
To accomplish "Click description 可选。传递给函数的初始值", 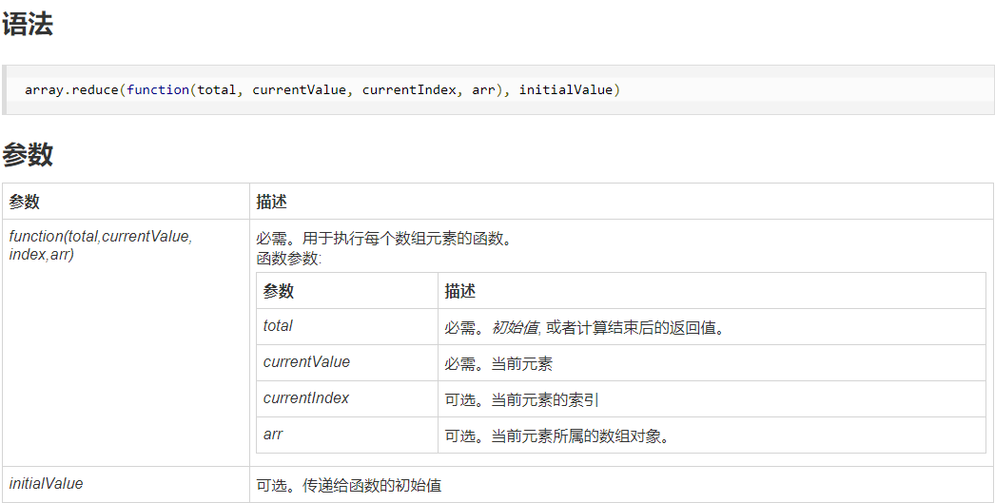I will pyautogui.click(x=348, y=486).
